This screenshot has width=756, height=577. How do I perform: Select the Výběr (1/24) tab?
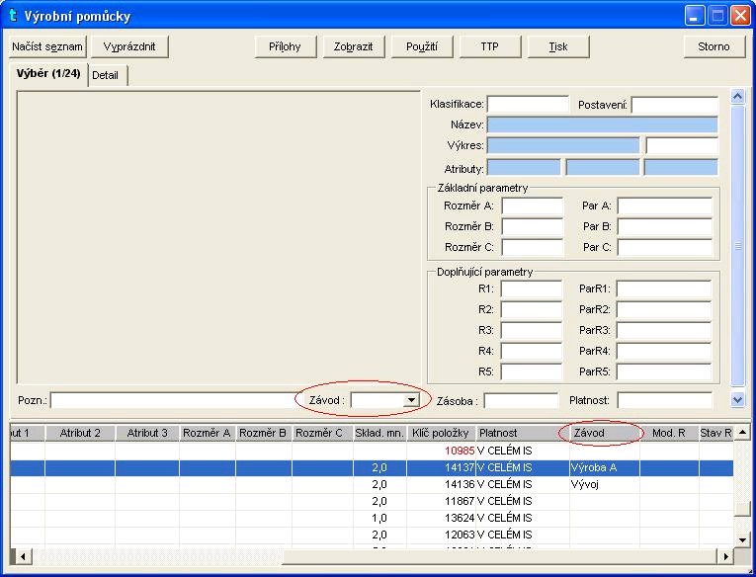point(48,74)
